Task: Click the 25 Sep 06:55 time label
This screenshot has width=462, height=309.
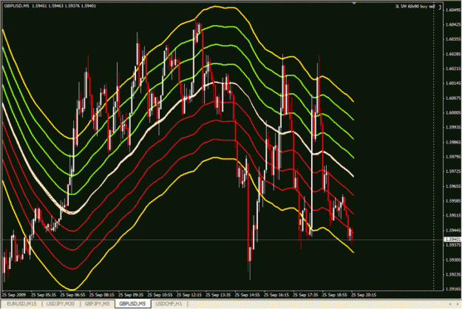Action: point(72,295)
